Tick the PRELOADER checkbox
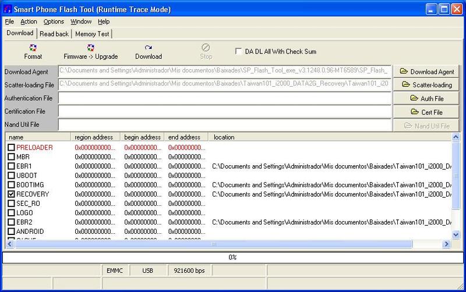Image resolution: width=466 pixels, height=292 pixels. click(11, 147)
